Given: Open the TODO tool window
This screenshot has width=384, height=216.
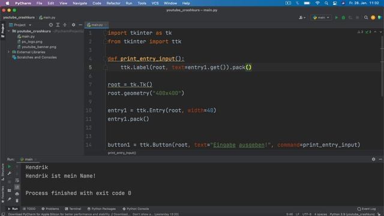Looking at the screenshot, I should tap(29, 209).
